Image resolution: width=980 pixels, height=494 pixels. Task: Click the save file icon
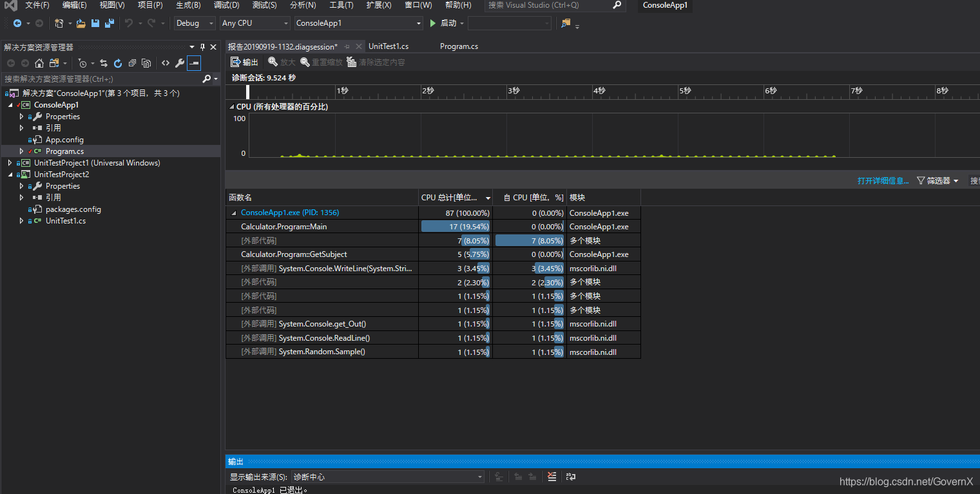[x=95, y=23]
